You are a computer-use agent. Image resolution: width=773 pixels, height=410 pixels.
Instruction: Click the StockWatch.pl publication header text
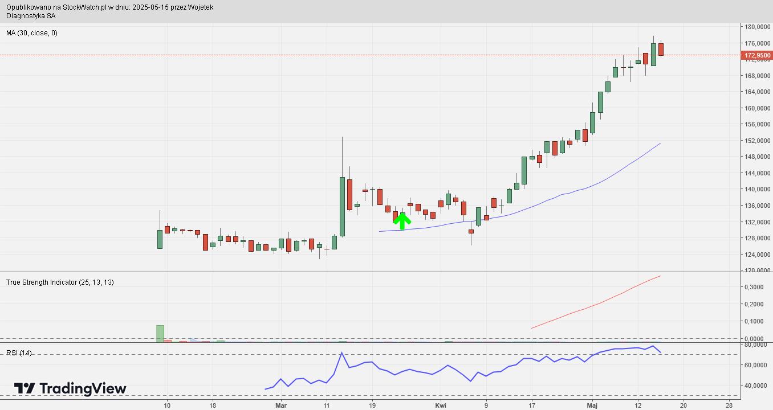(x=110, y=7)
